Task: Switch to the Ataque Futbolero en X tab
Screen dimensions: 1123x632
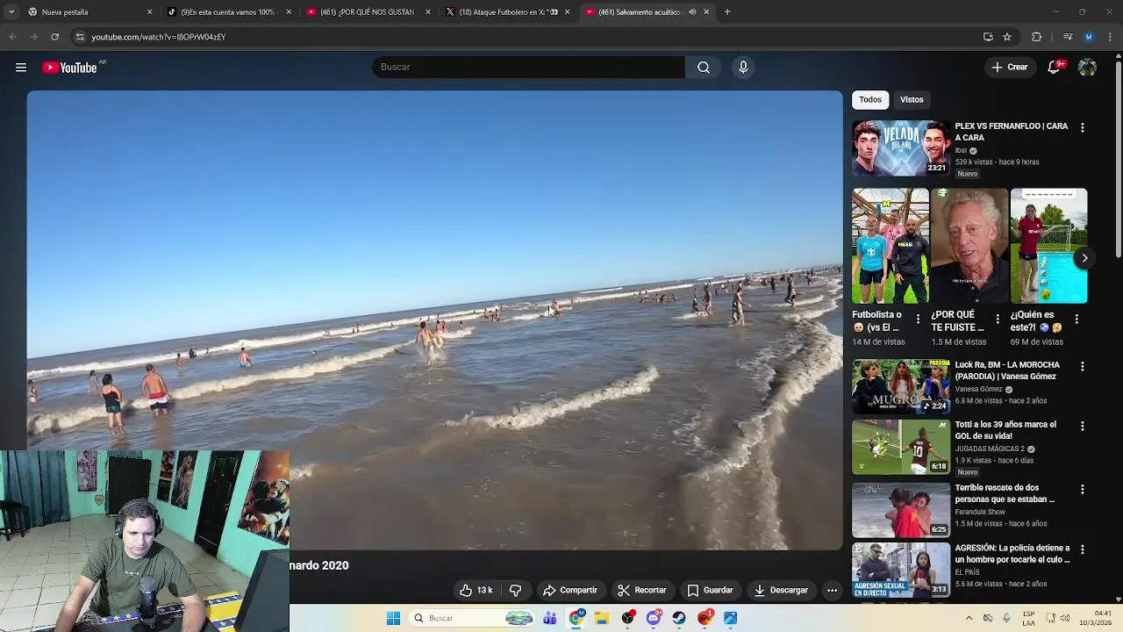Action: pos(507,12)
